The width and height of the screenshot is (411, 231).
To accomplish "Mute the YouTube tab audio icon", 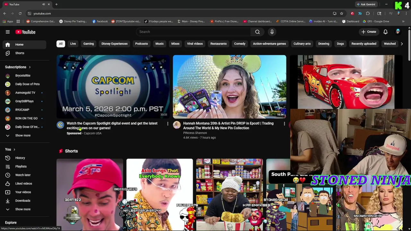I will click(x=43, y=4).
